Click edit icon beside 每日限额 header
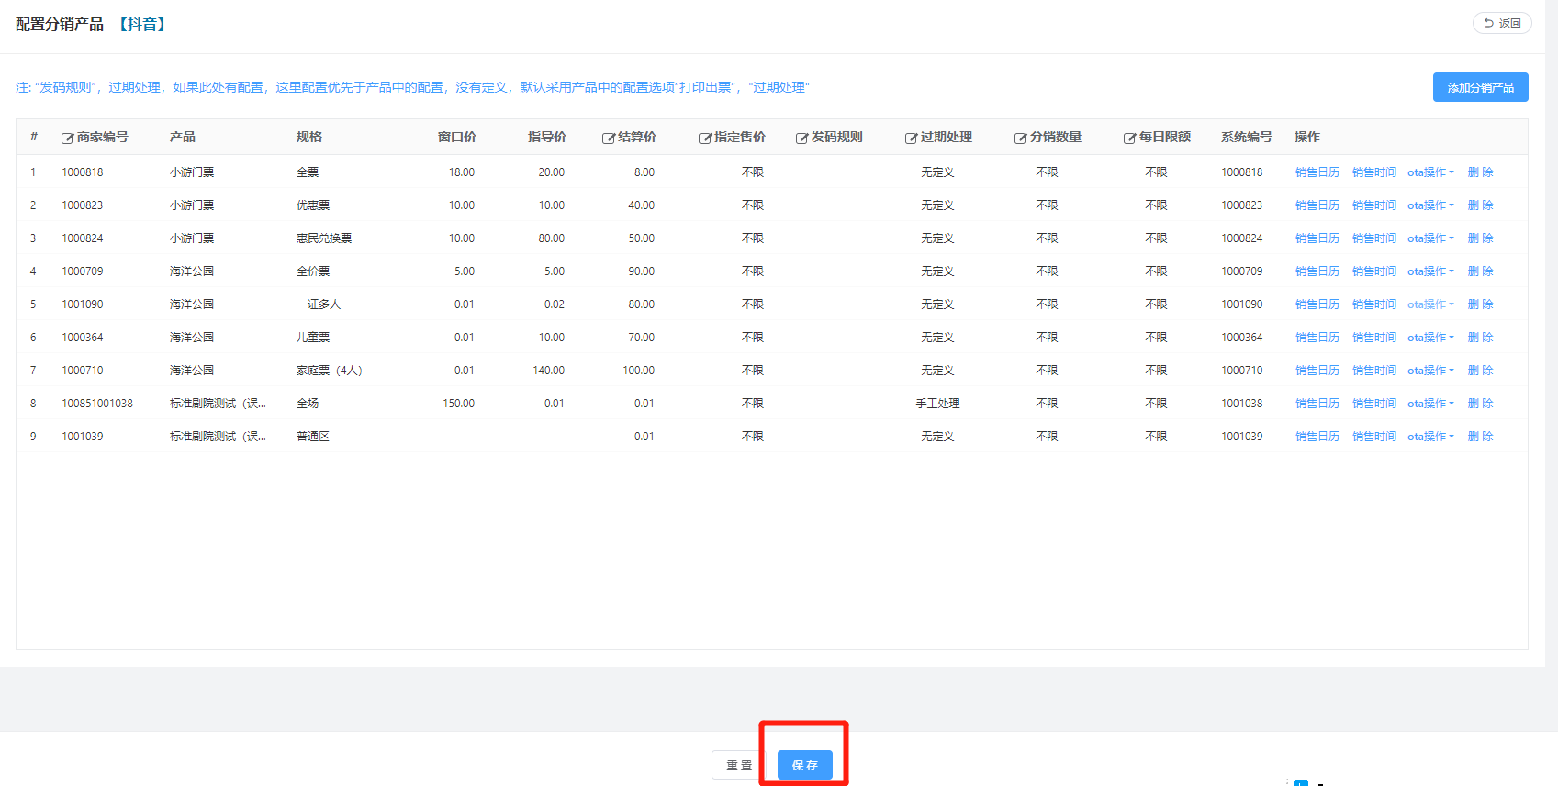The image size is (1558, 786). click(x=1129, y=138)
